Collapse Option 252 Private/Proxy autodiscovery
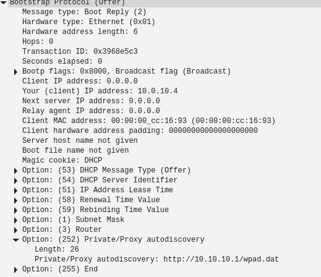 pyautogui.click(x=15, y=240)
